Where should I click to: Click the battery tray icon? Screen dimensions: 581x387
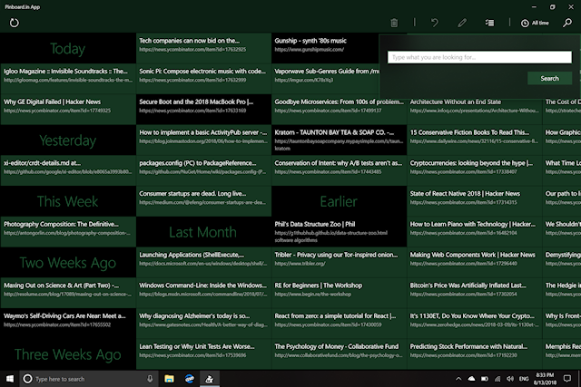[x=484, y=379]
